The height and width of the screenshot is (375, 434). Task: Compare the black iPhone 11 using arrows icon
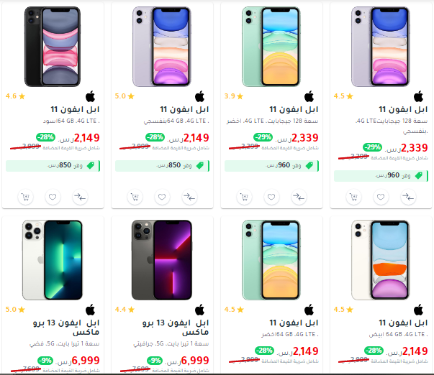click(80, 198)
